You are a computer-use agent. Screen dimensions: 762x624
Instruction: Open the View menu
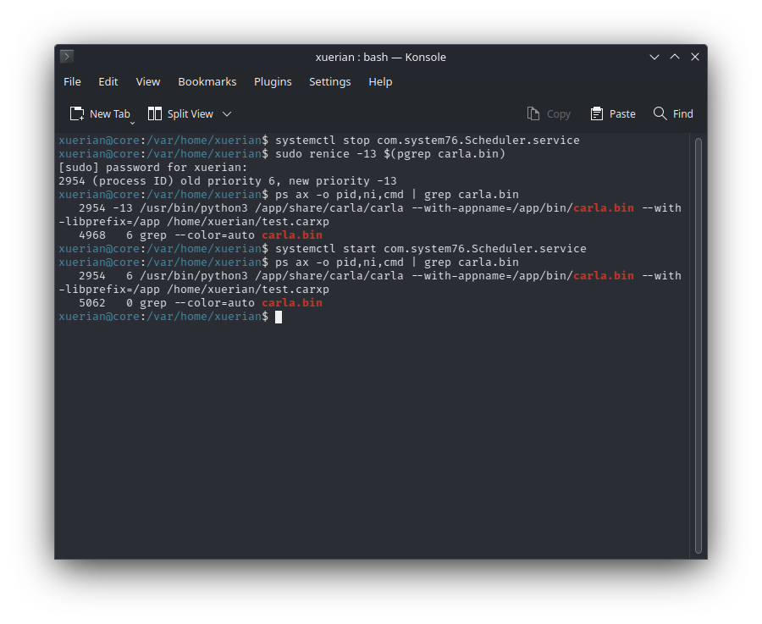[x=147, y=81]
